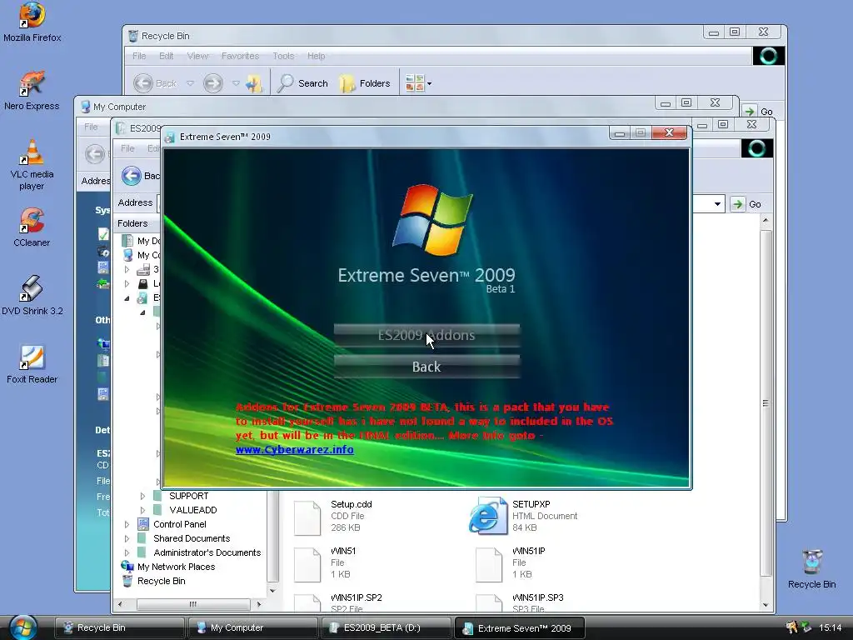Click folder tree scroll right arrow
The height and width of the screenshot is (640, 853).
pyautogui.click(x=259, y=604)
